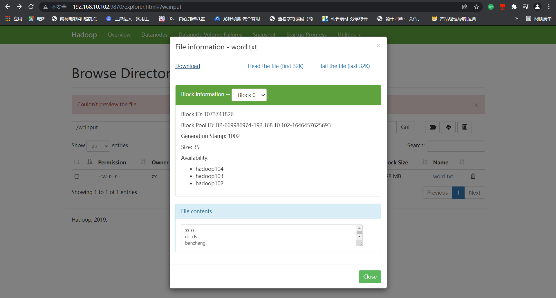Image resolution: width=556 pixels, height=298 pixels.
Task: Open the Extensions puzzle icon
Action: (514, 7)
